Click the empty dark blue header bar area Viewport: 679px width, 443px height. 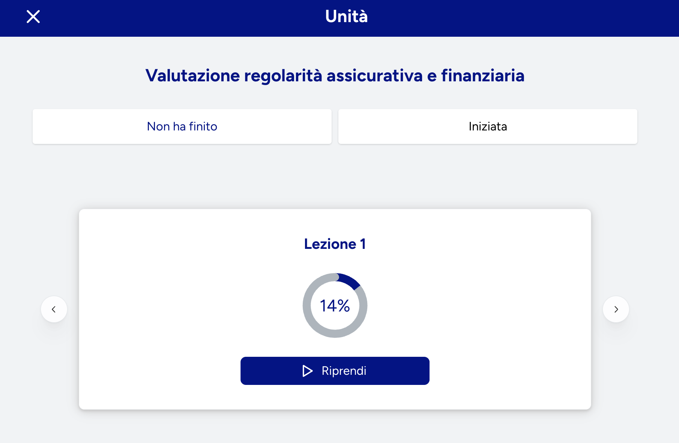click(x=525, y=18)
